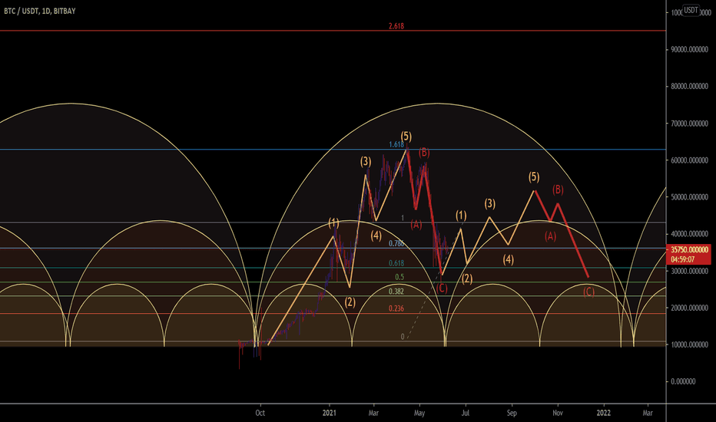
Task: Select the 1.618 Fibonacci level label
Action: pyautogui.click(x=396, y=144)
